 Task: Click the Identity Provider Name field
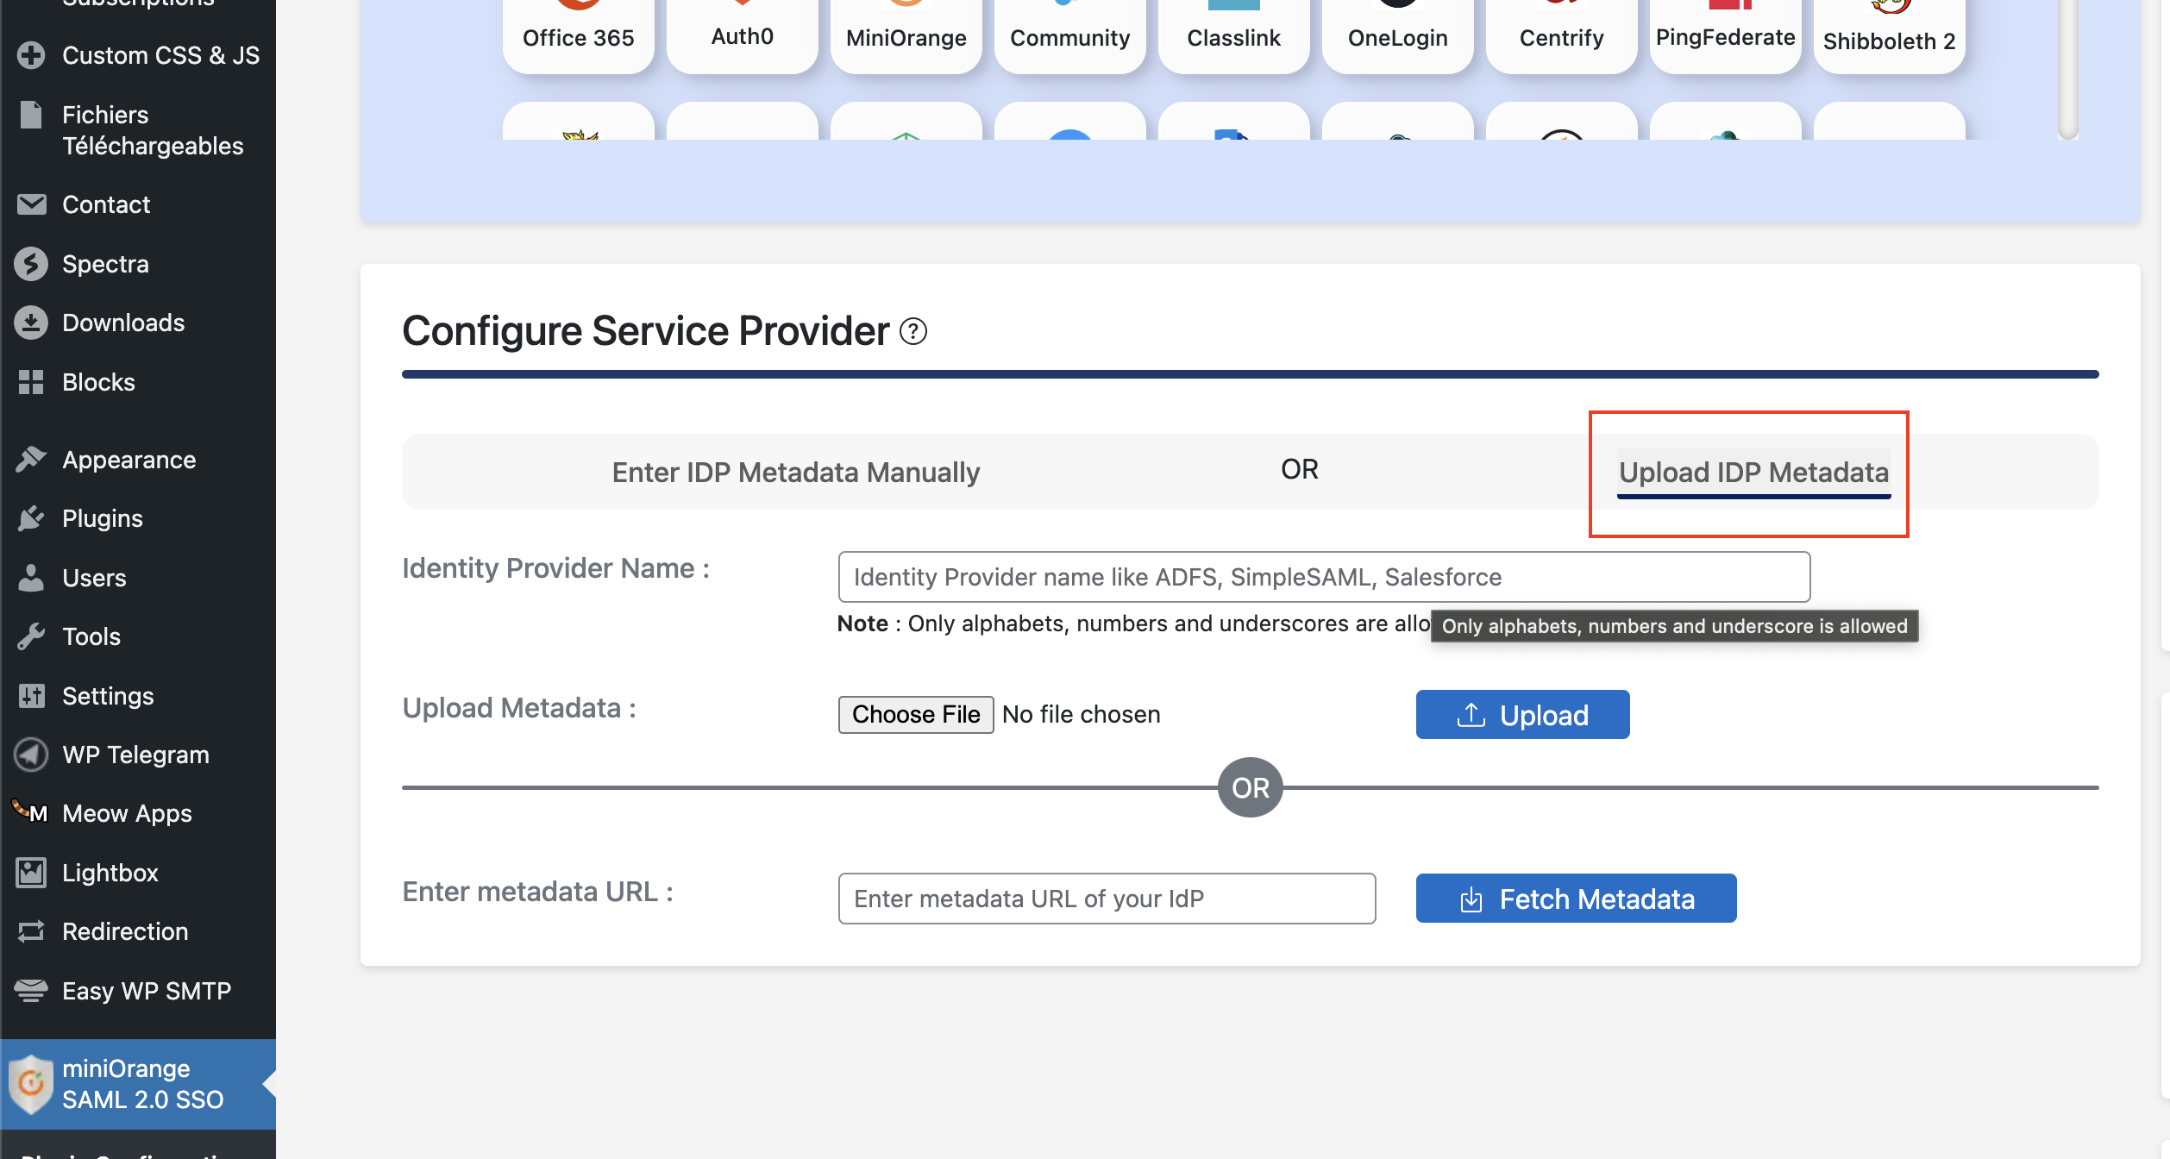1324,577
